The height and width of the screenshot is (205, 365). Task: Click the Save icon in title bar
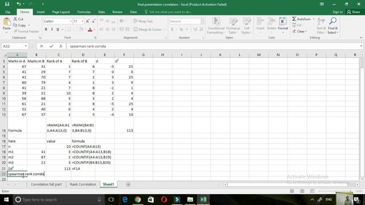coord(7,4)
